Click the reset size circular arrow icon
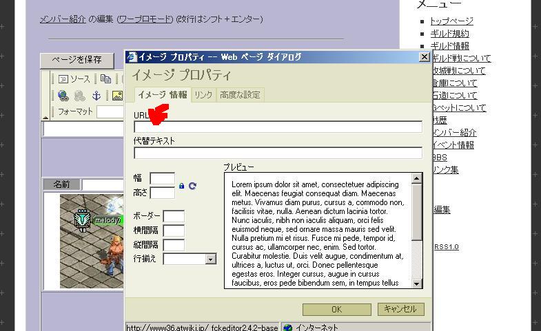Image resolution: width=541 pixels, height=331 pixels. [x=192, y=186]
